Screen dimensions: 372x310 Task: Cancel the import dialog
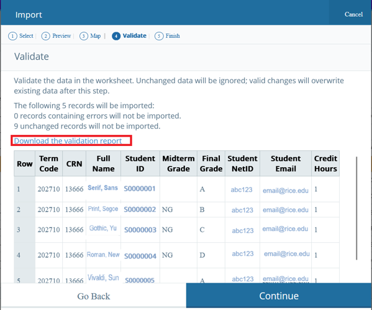[353, 14]
